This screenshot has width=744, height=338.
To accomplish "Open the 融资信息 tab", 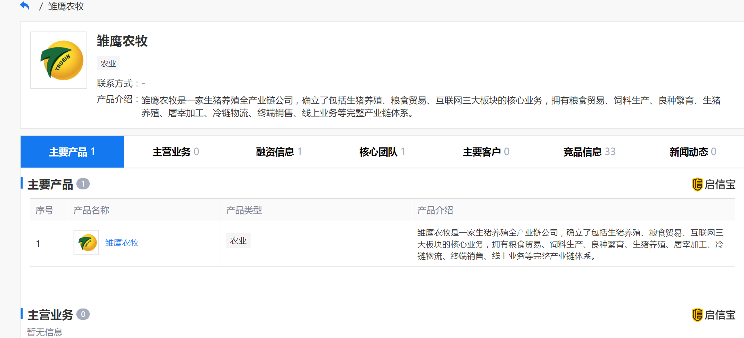I will click(x=279, y=152).
